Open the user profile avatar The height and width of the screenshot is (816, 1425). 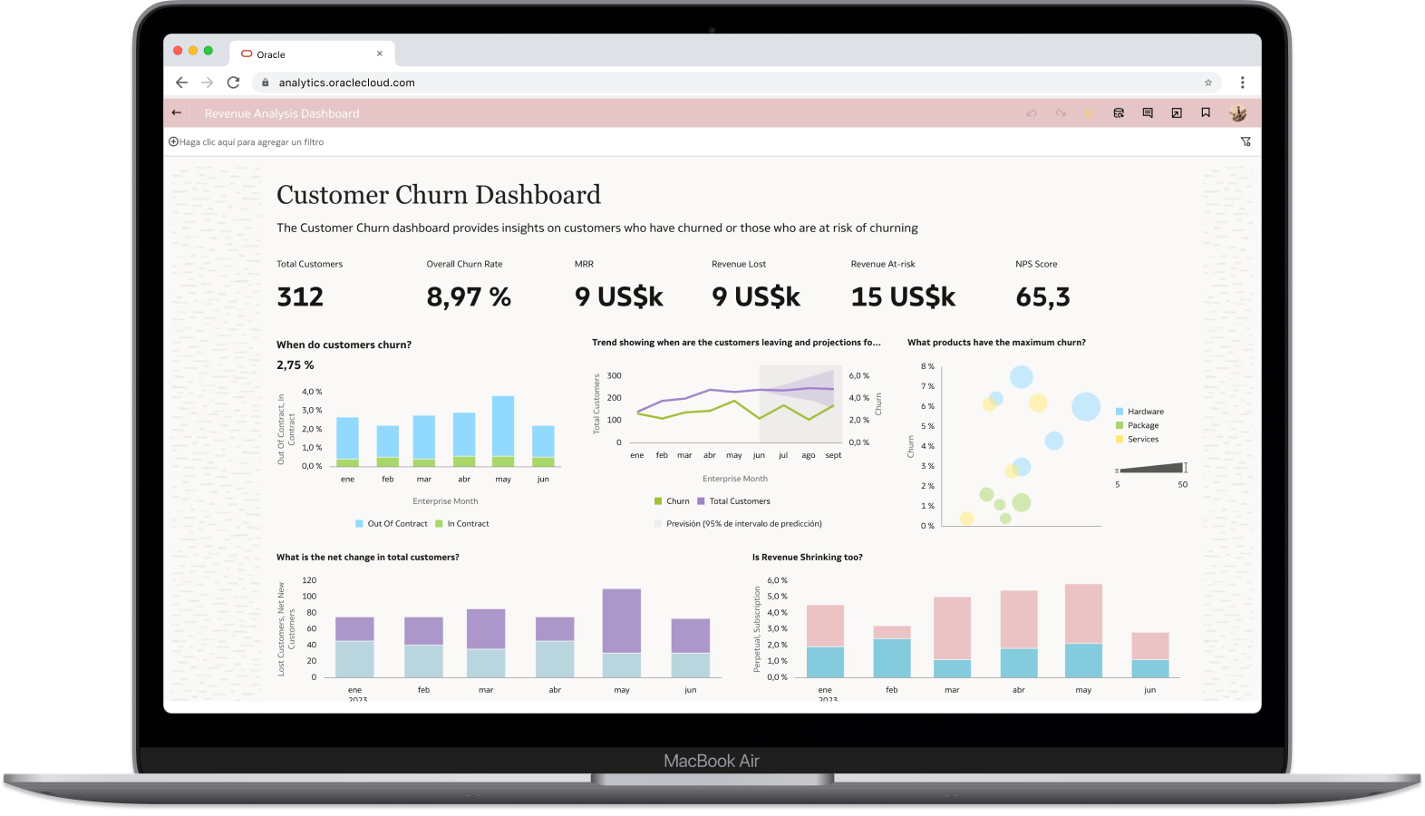point(1237,113)
